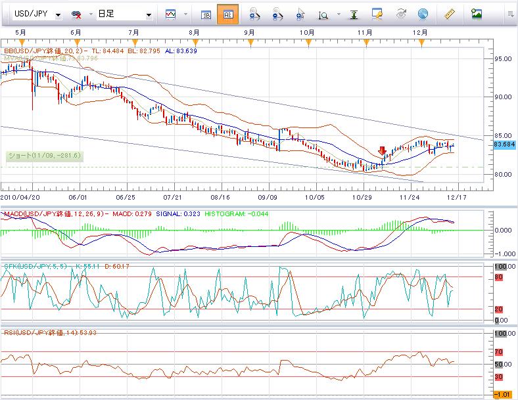This screenshot has width=518, height=400.
Task: Toggle the highlighted orange data window button
Action: [227, 14]
